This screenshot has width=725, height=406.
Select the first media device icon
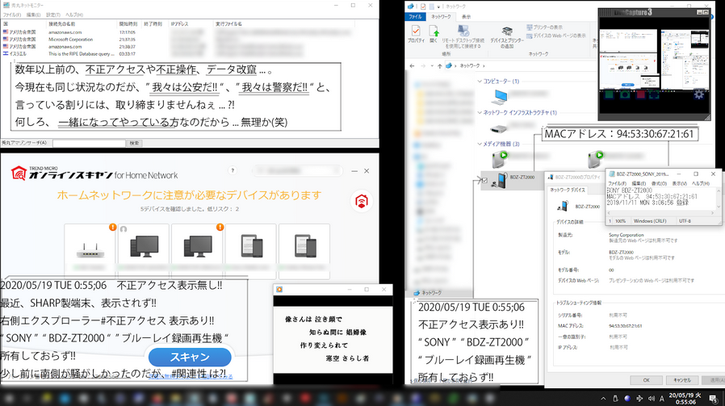[500, 160]
